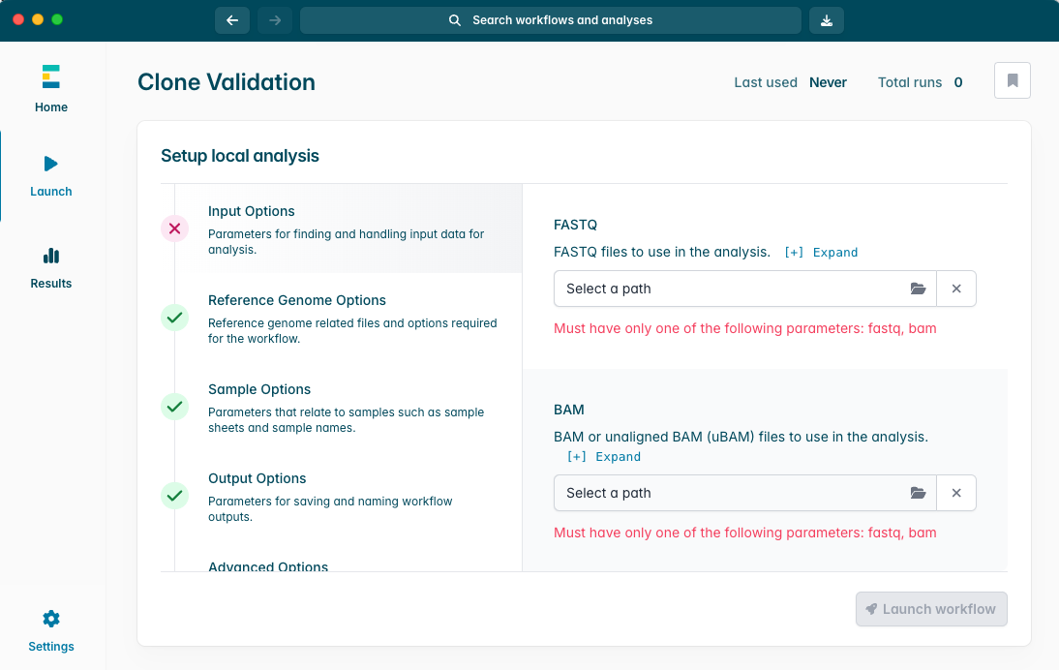Select the Input Options section
The width and height of the screenshot is (1059, 670).
[252, 211]
